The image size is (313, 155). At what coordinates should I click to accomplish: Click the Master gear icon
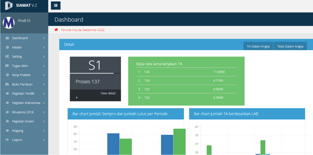pos(7,47)
